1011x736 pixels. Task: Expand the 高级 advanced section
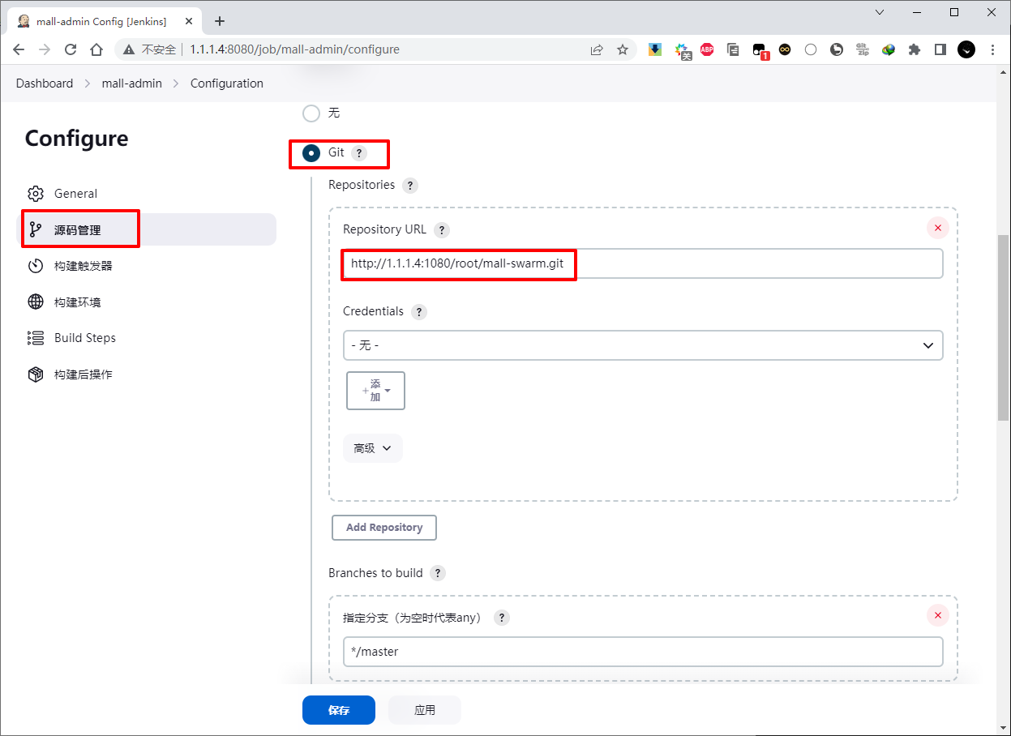coord(372,448)
